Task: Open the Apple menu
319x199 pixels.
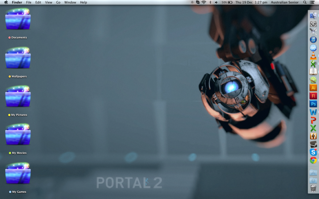Action: click(6, 2)
